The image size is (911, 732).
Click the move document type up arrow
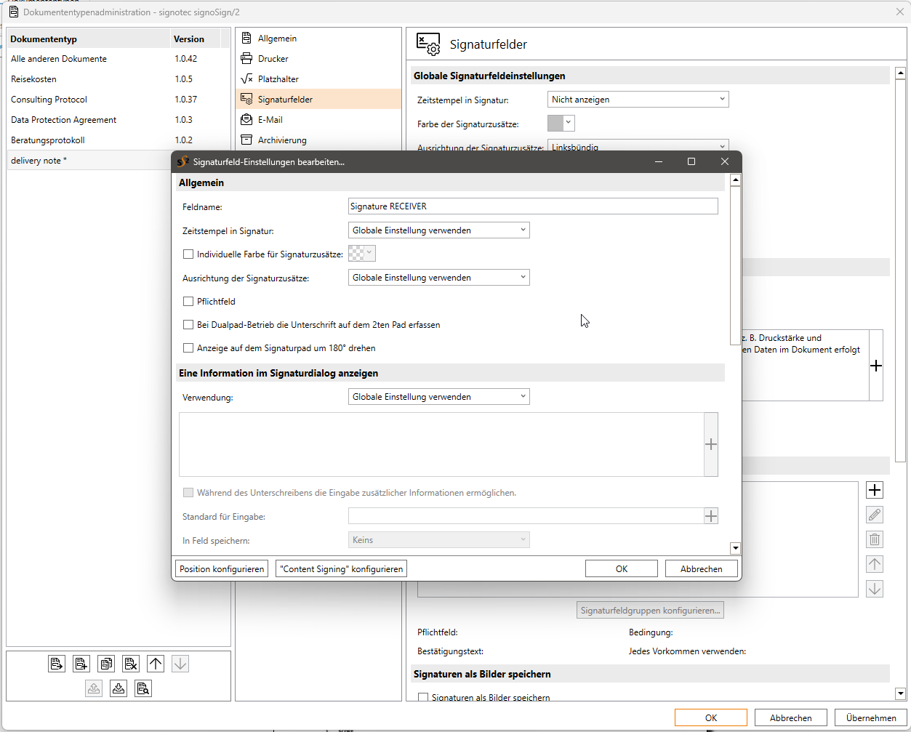pos(156,664)
